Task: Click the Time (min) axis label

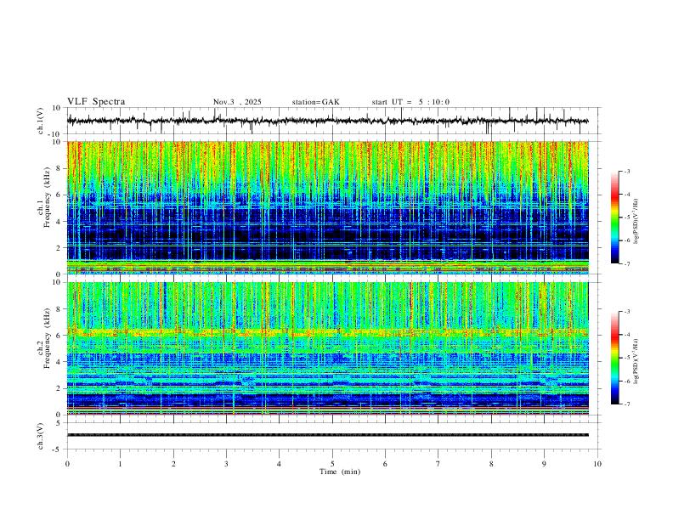Action: tap(340, 472)
